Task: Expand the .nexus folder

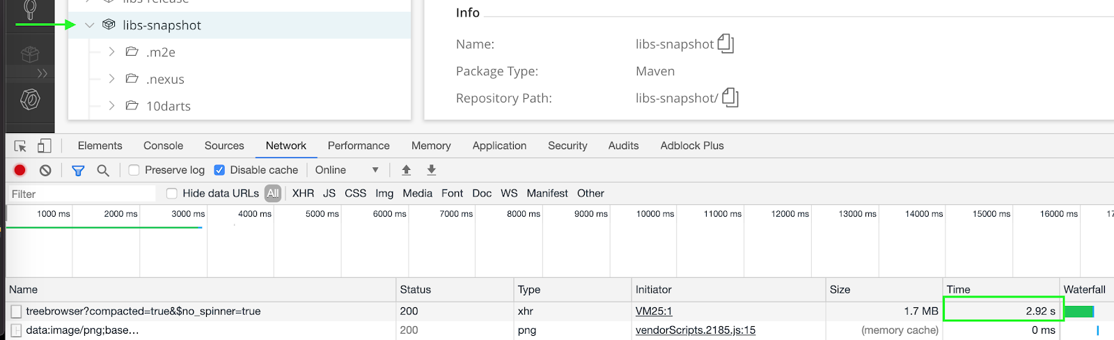Action: 111,79
